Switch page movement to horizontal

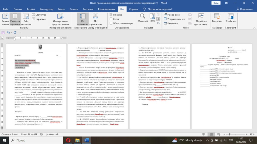[x=95, y=19]
